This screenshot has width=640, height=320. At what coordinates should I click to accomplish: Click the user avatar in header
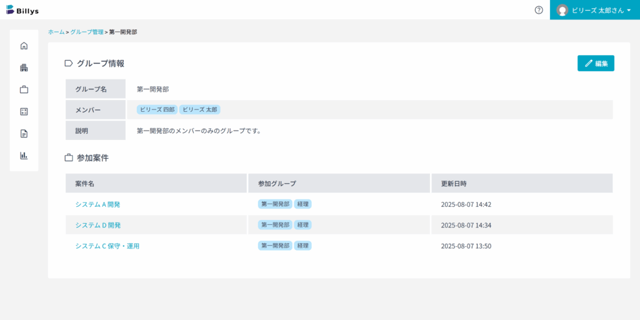click(x=562, y=10)
